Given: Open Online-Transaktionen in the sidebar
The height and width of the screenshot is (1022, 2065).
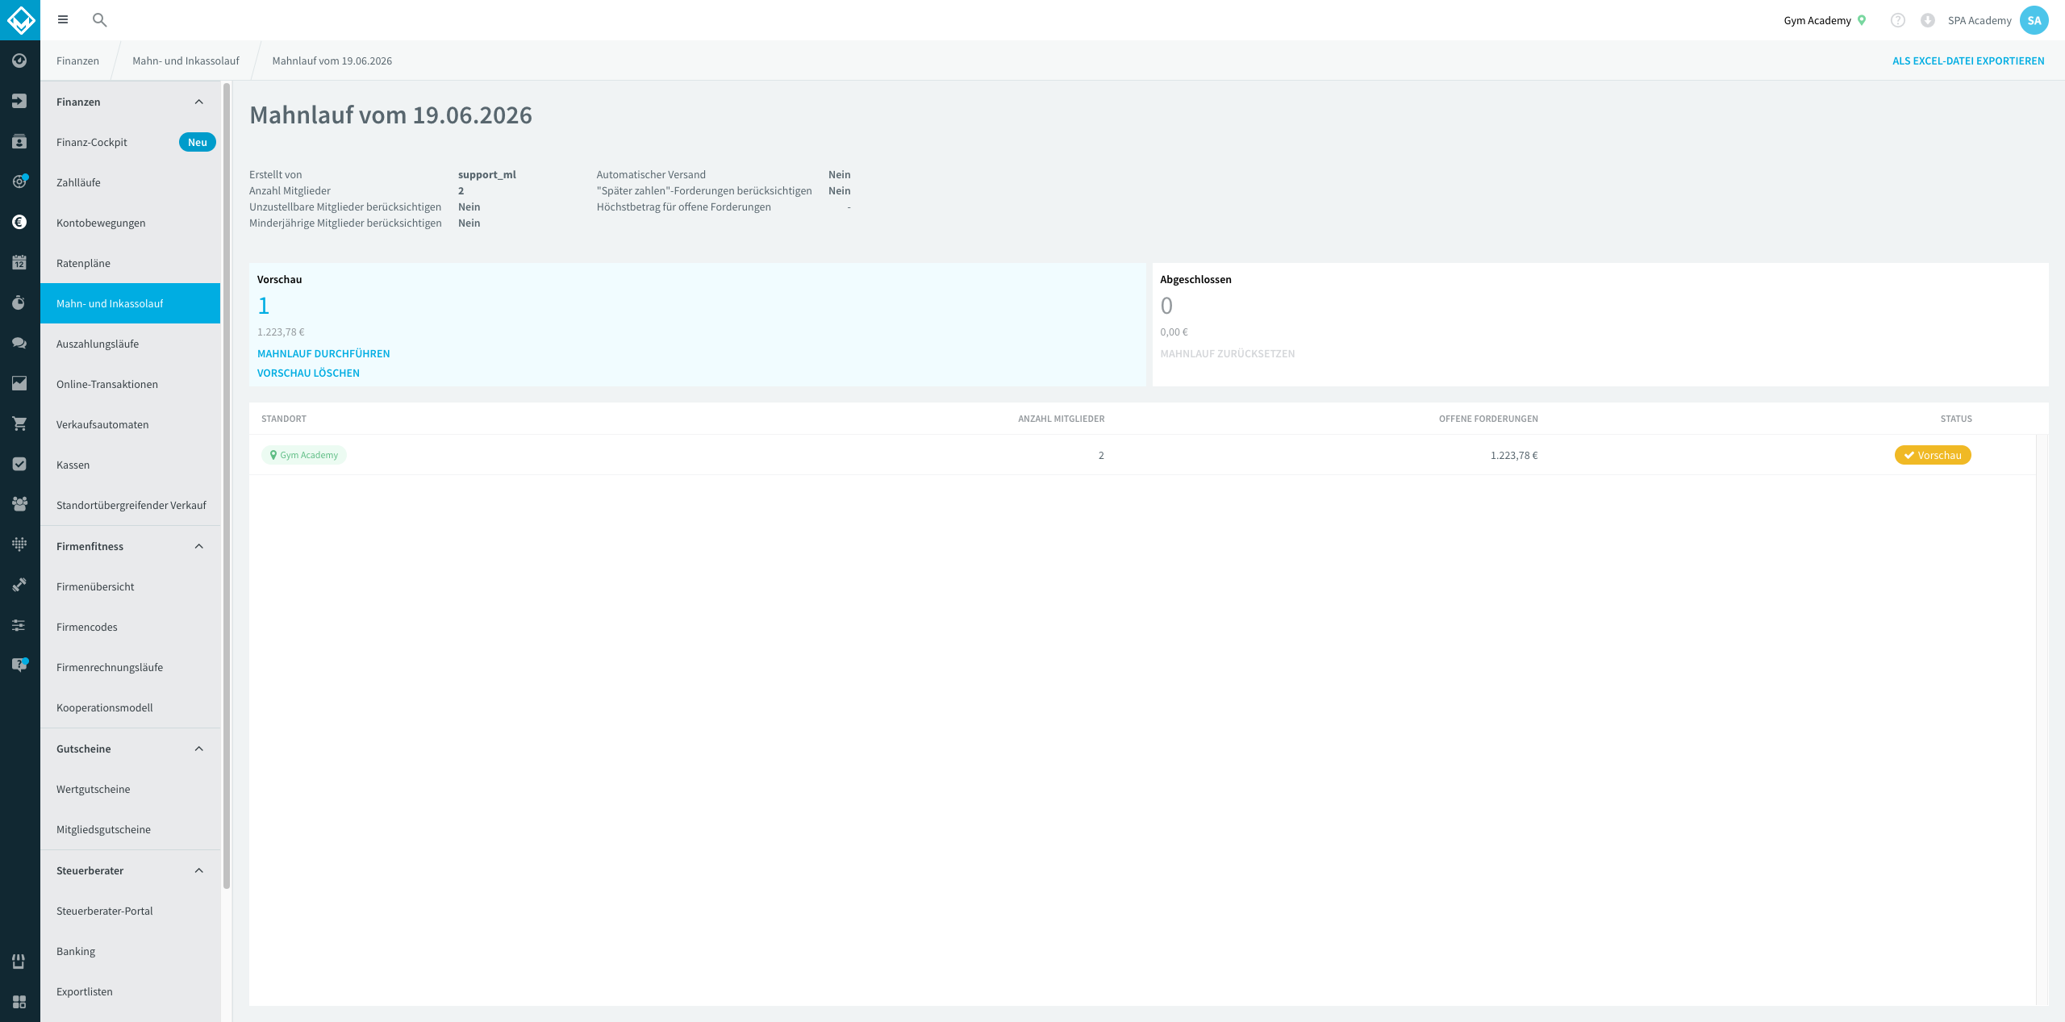Looking at the screenshot, I should tap(131, 384).
